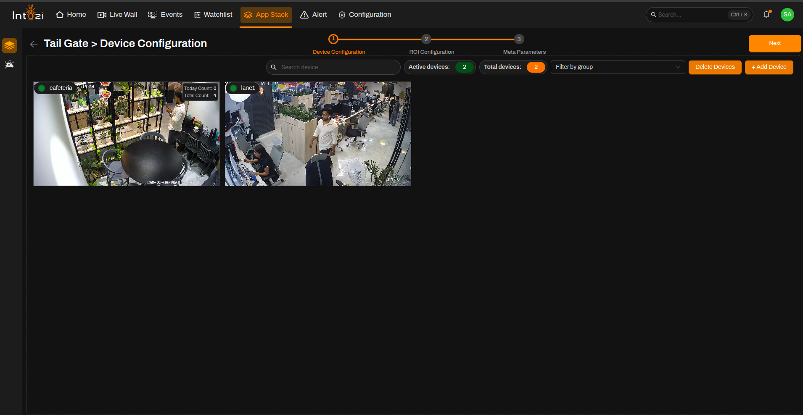Image resolution: width=803 pixels, height=415 pixels.
Task: Expand the Filter by group dropdown
Action: (618, 67)
